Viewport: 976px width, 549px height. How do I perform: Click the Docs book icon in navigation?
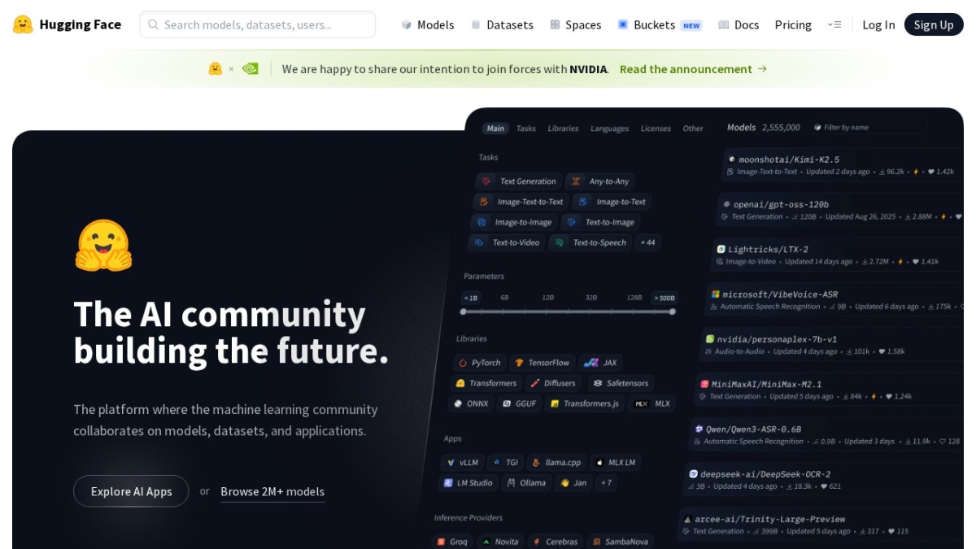pos(724,24)
